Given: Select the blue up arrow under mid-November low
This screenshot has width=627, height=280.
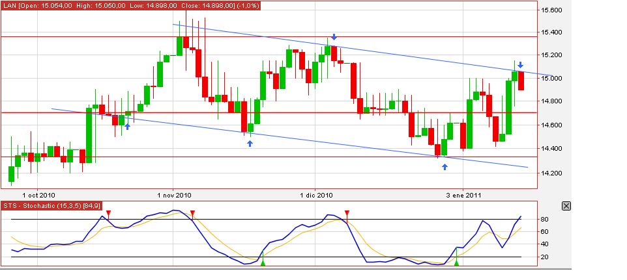Looking at the screenshot, I should coord(250,143).
